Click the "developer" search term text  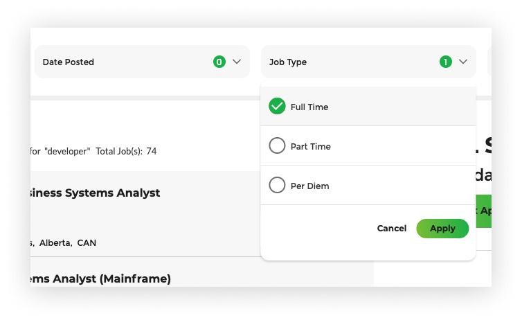67,151
